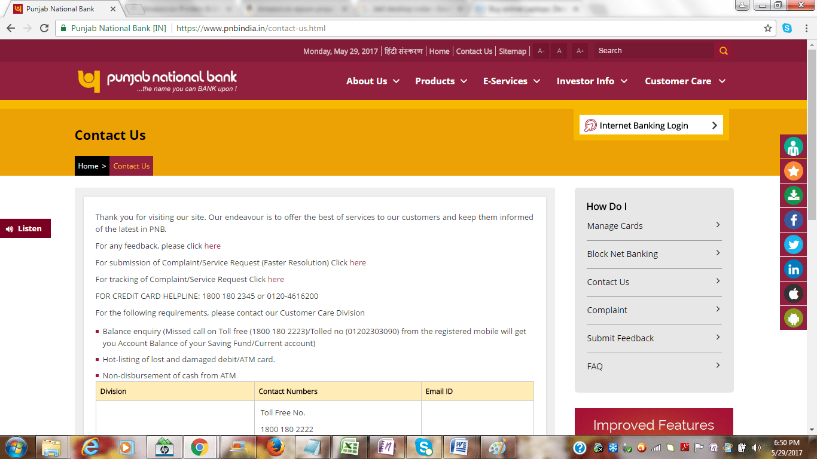
Task: Open Manage Cards in How Do I
Action: click(654, 226)
